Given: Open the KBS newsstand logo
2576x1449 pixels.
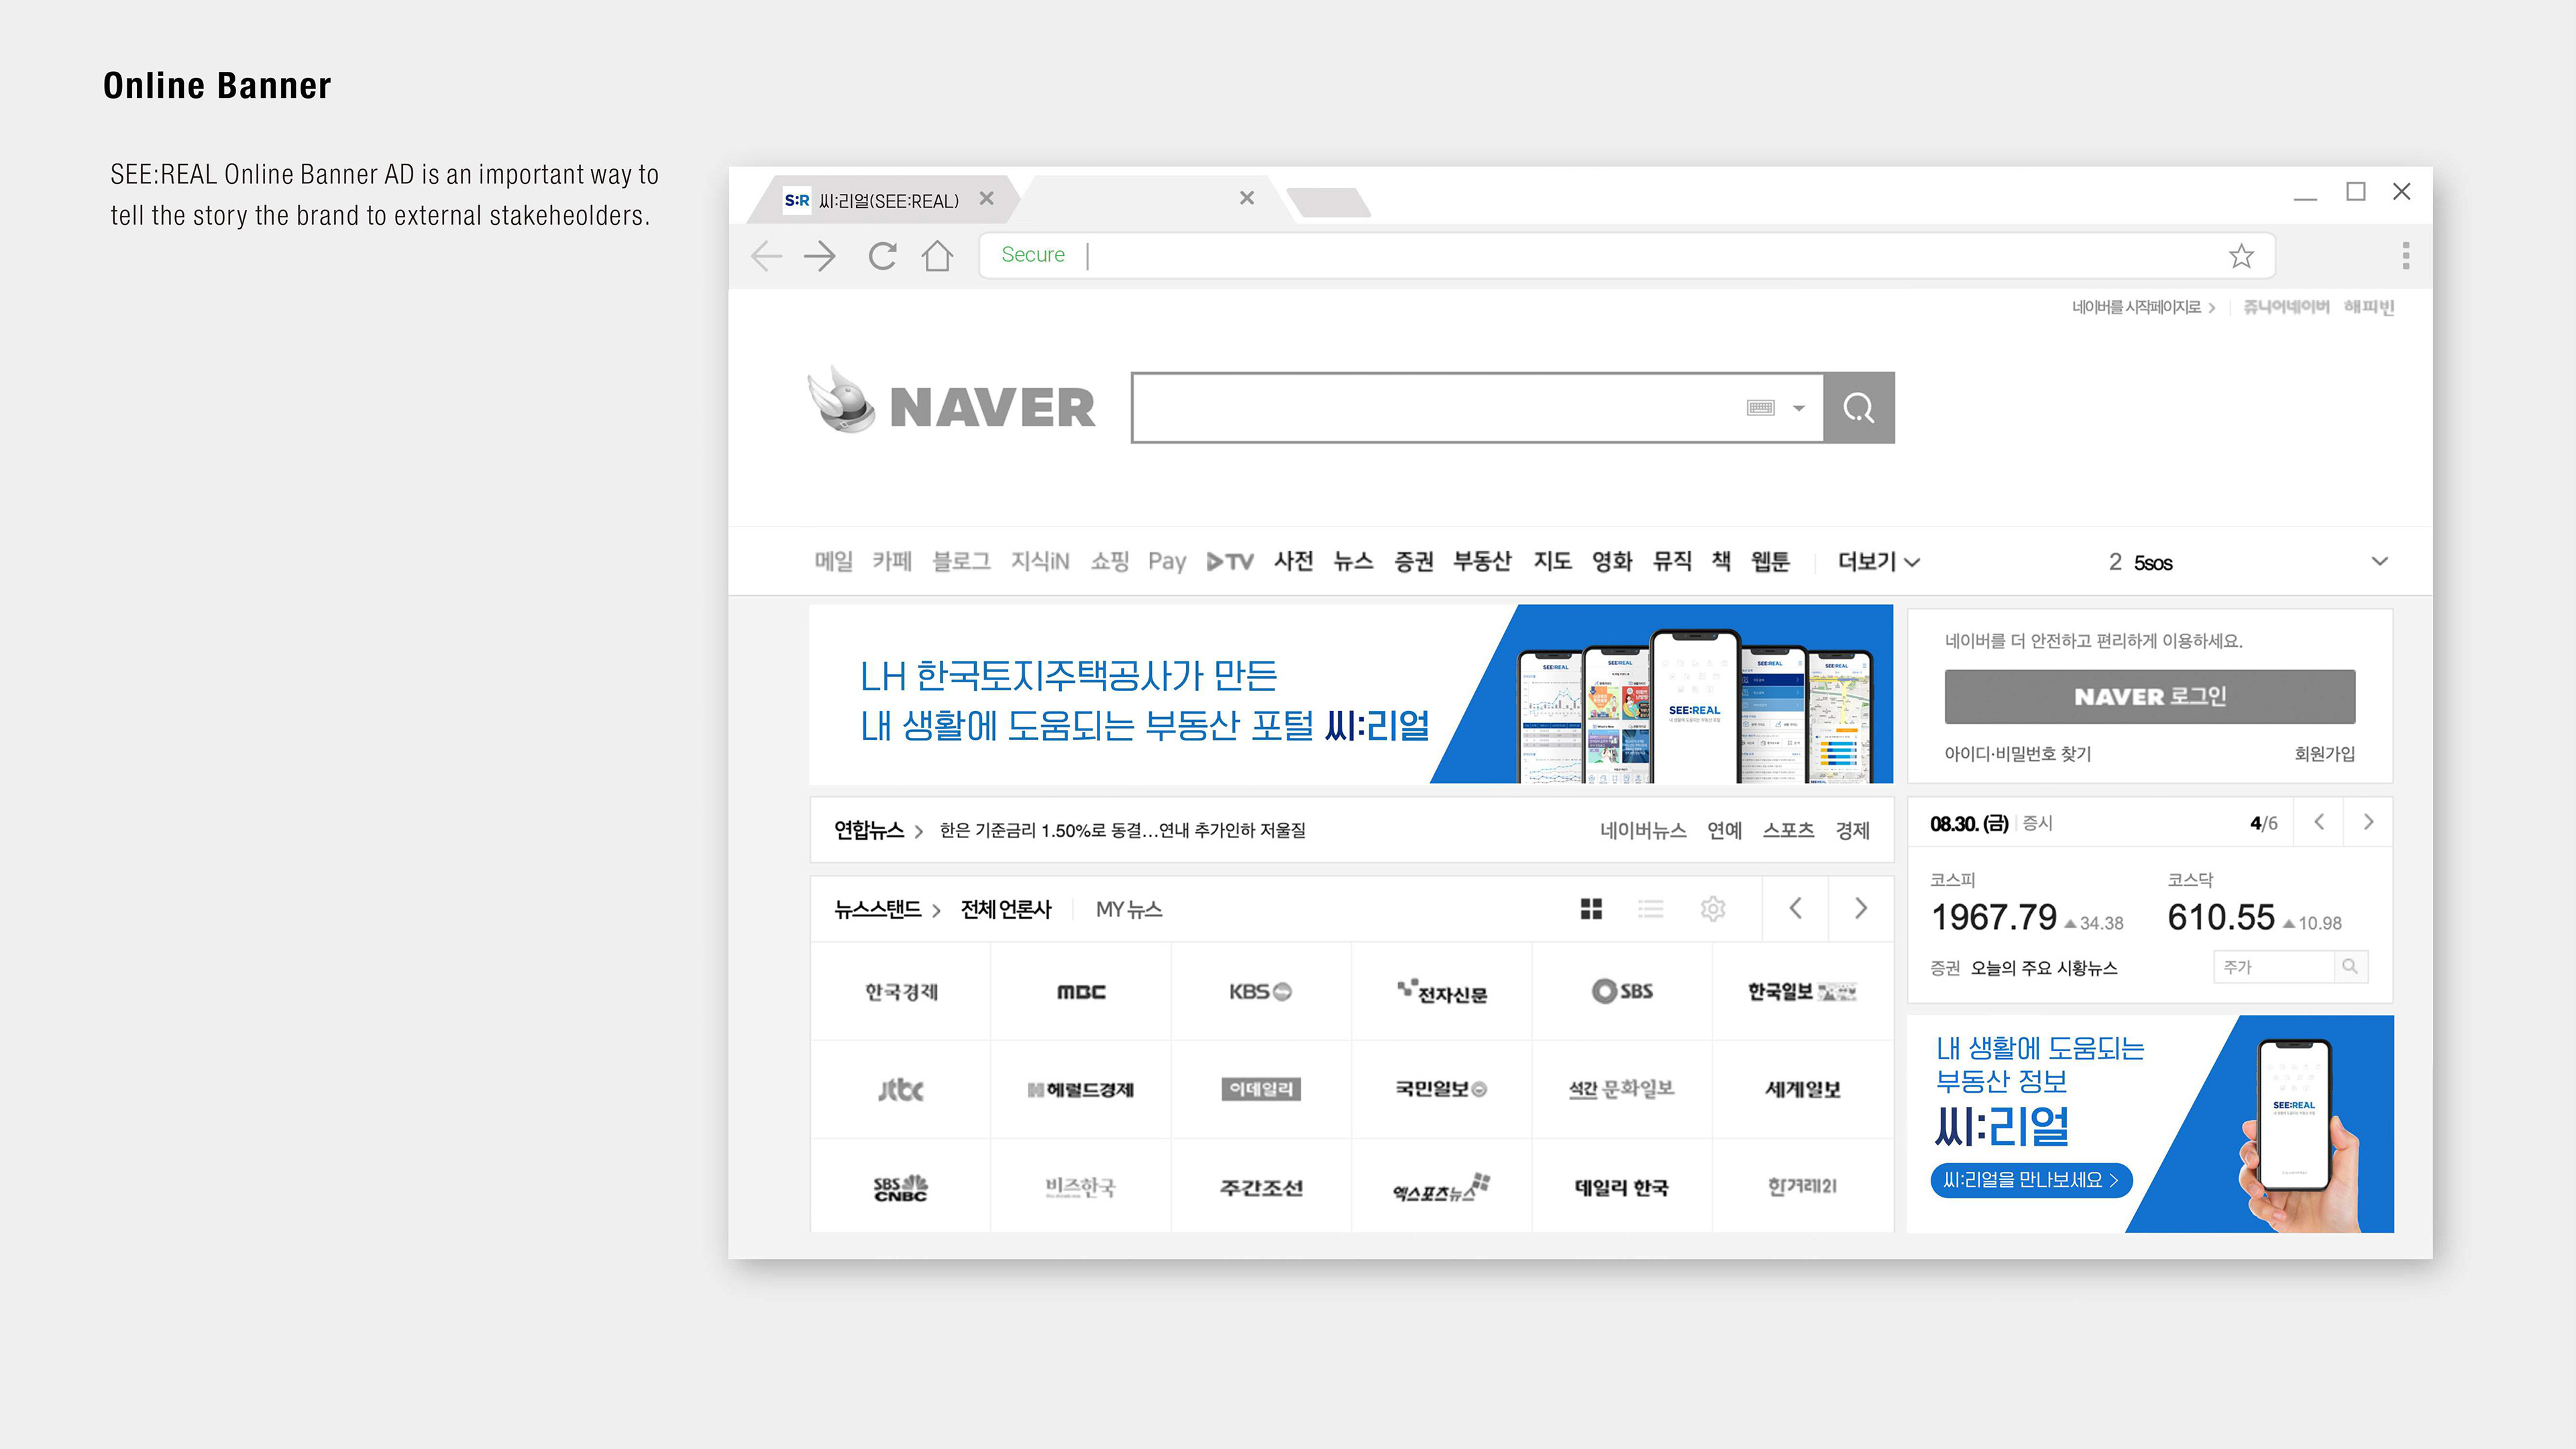Looking at the screenshot, I should (1260, 991).
